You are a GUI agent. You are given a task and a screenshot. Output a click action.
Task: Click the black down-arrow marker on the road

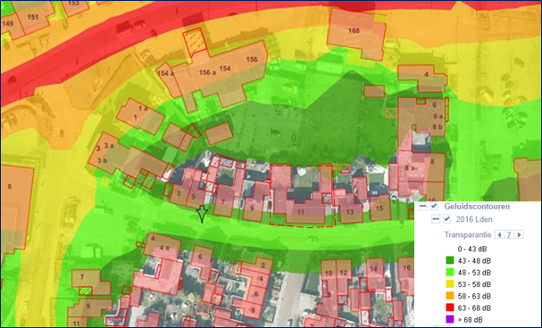click(x=202, y=214)
